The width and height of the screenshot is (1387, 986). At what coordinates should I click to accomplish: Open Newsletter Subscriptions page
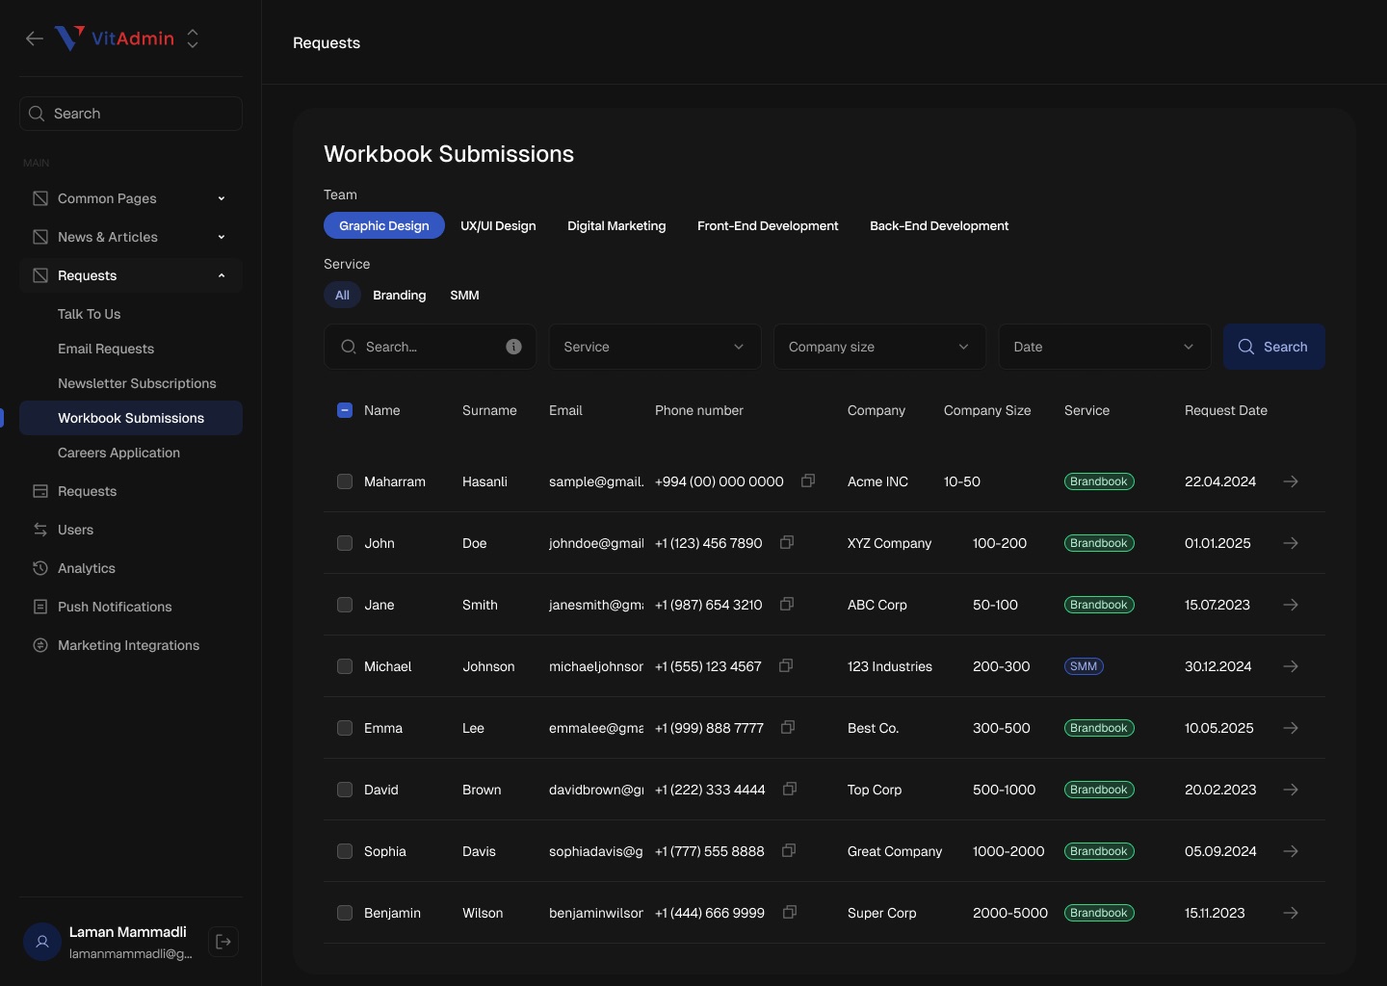[137, 383]
